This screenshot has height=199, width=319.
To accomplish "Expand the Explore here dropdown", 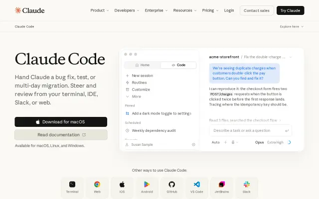I will [292, 26].
